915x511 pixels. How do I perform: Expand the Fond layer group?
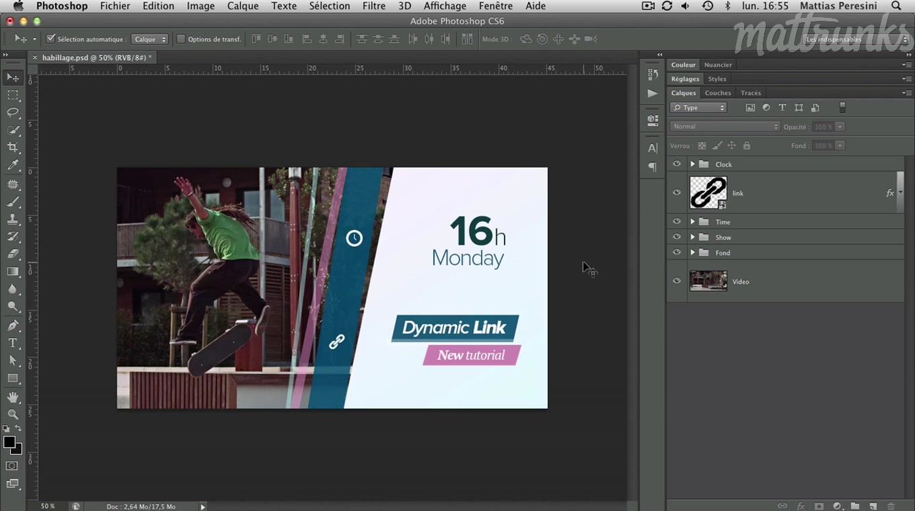692,253
